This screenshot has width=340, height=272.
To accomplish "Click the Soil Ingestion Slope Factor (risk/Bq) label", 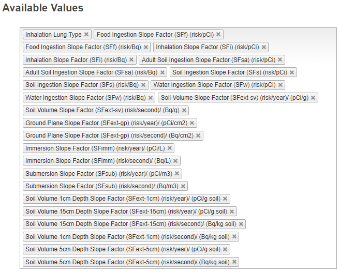I will pos(82,85).
